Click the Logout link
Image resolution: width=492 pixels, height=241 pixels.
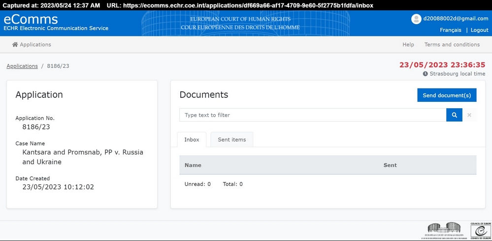(480, 30)
